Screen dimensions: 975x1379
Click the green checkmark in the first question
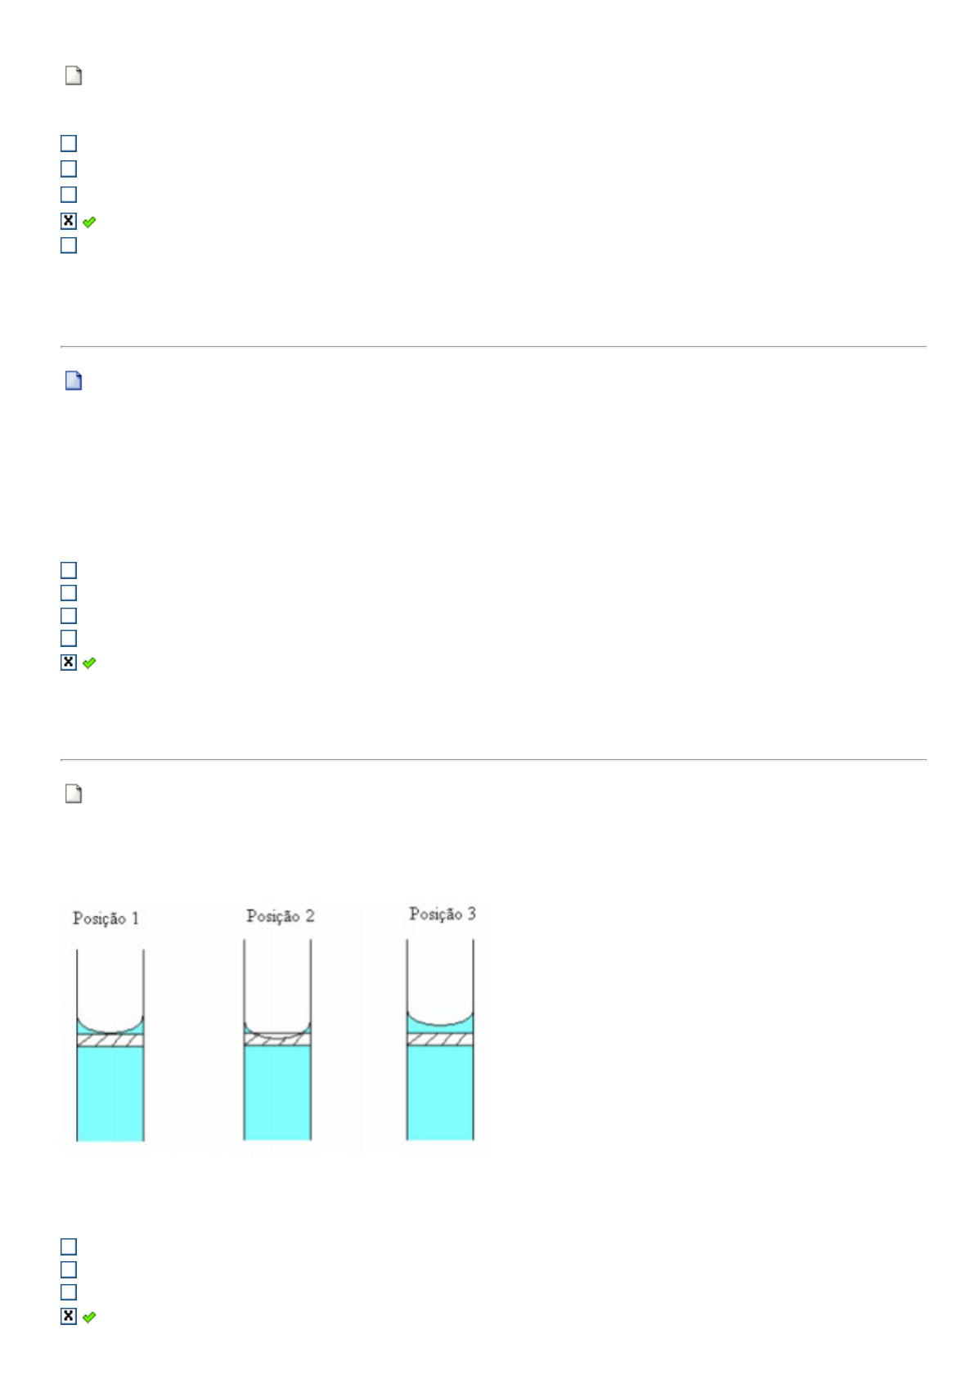pos(89,222)
